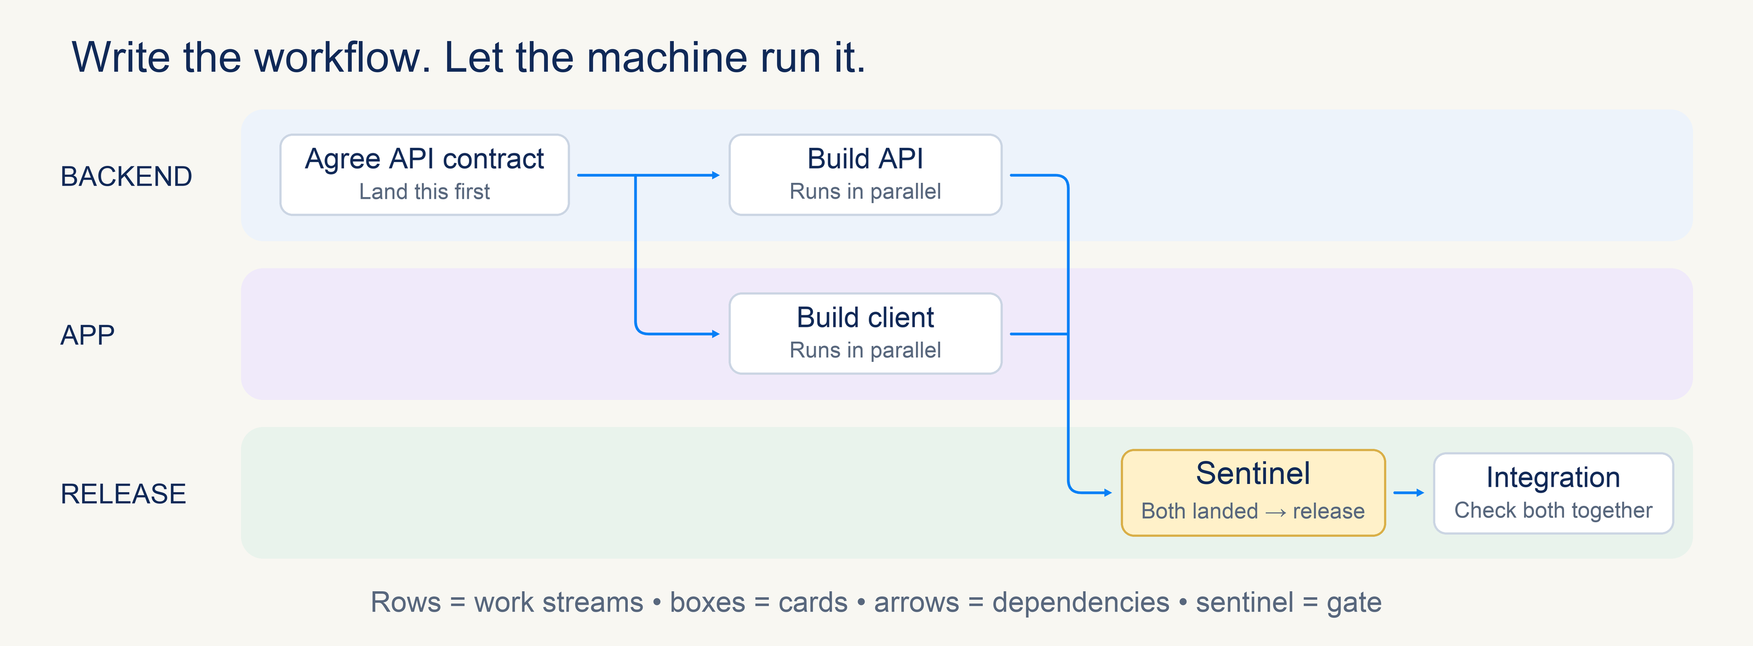Click the Build client card

click(865, 333)
